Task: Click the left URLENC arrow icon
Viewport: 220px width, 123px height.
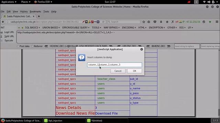Action: tap(119, 46)
